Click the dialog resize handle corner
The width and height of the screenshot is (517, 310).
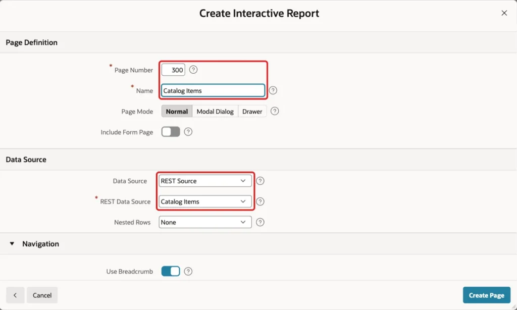(513, 306)
